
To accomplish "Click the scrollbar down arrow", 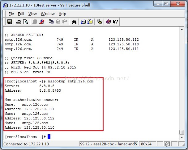I will 182,137.
